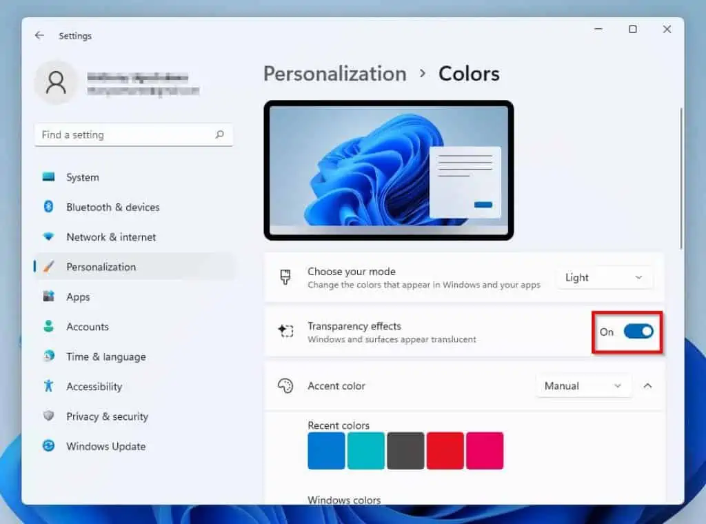Toggle the switch inside the red highlight
This screenshot has width=706, height=524.
pos(638,332)
